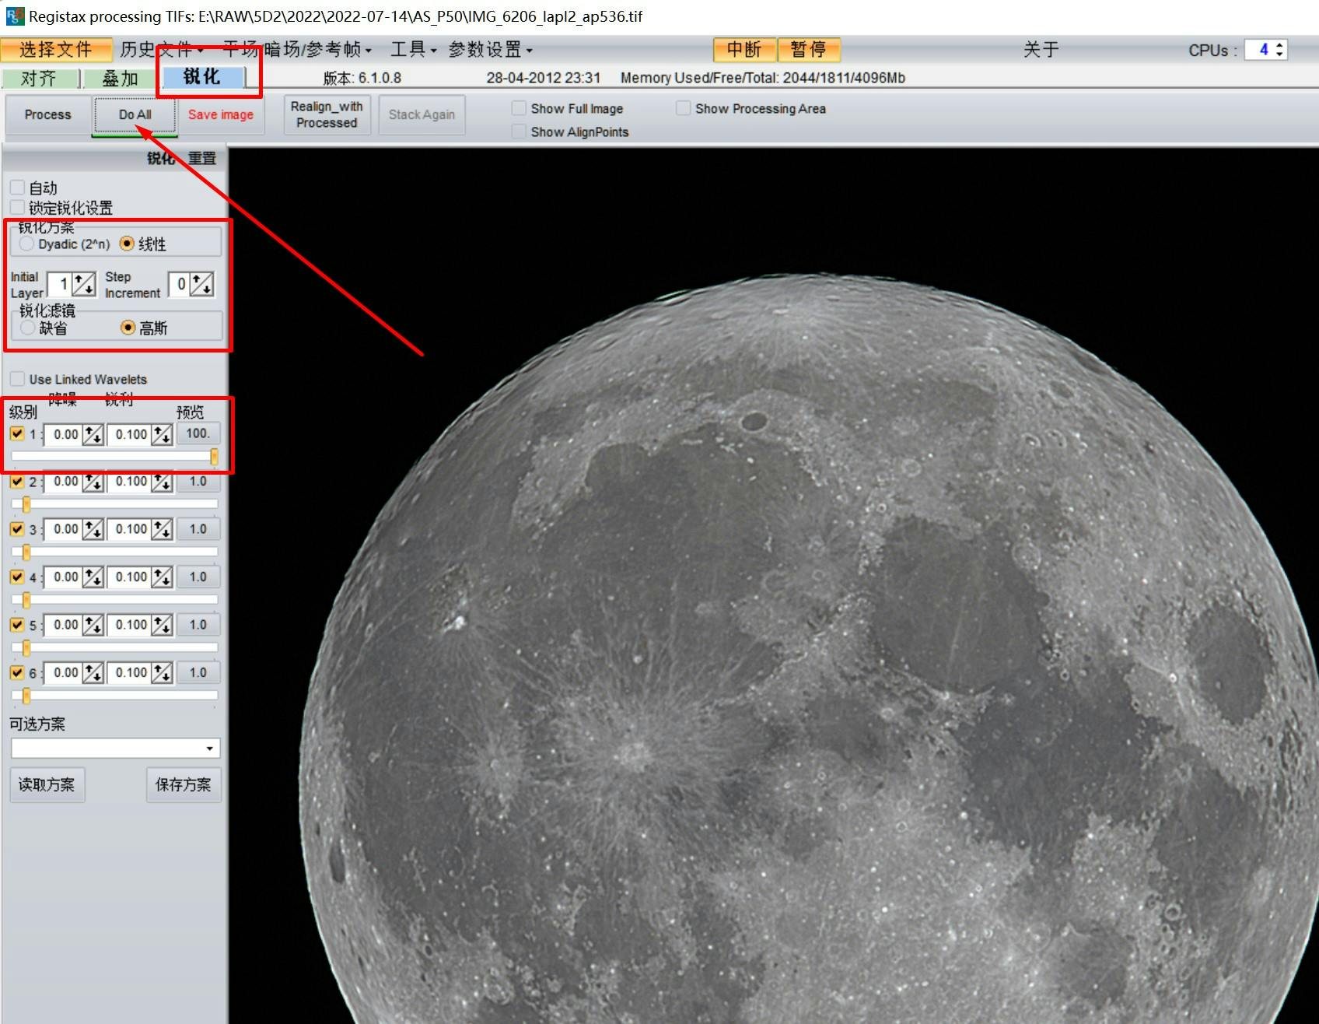1319x1024 pixels.
Task: Click layer 1 sharpen spinner arrows
Action: 162,434
